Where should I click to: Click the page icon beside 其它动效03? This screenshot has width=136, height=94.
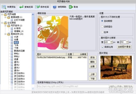(x=12, y=79)
